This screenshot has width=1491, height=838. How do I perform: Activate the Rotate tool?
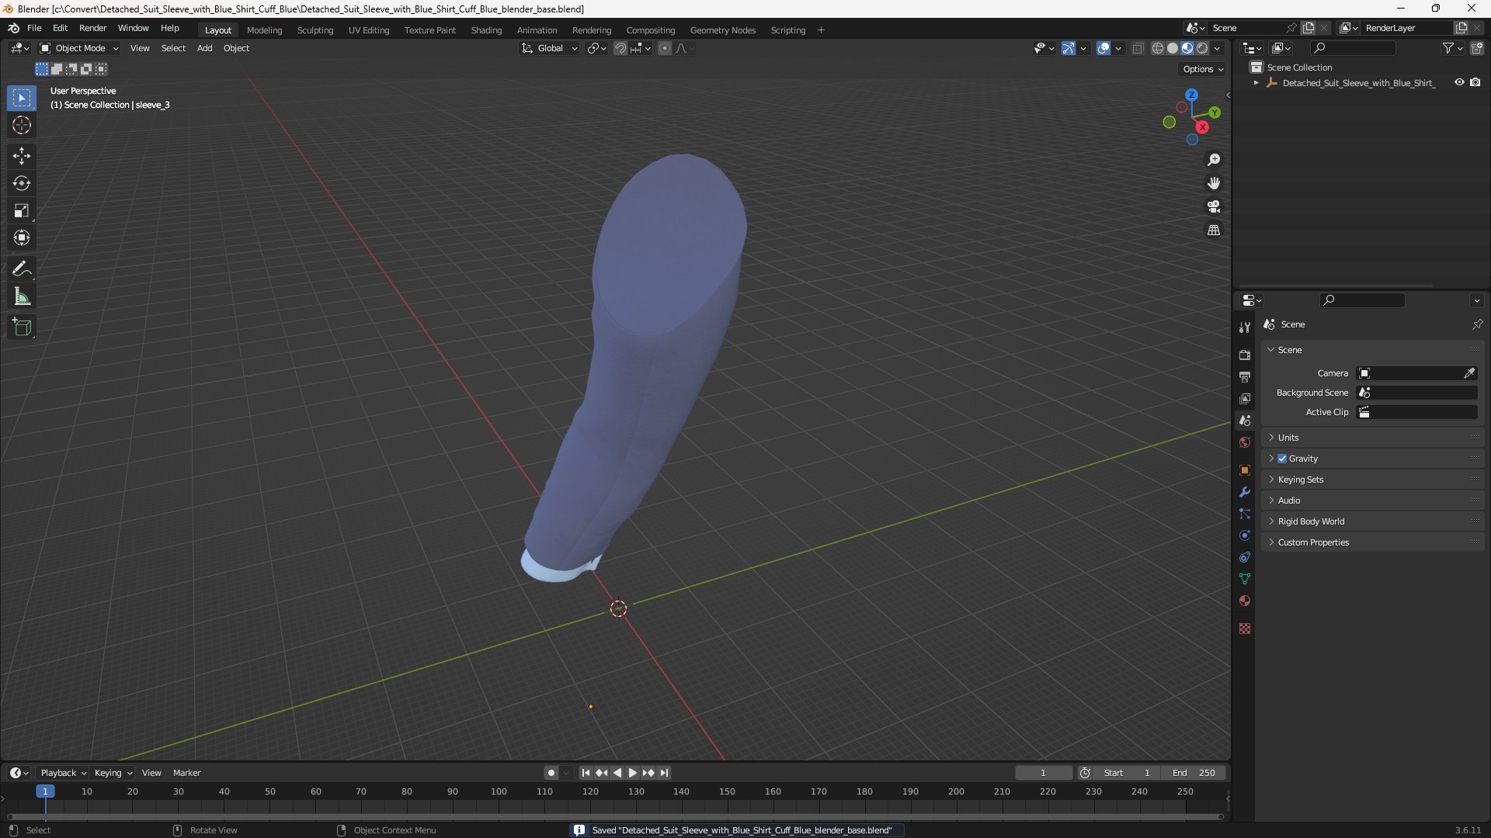point(22,183)
